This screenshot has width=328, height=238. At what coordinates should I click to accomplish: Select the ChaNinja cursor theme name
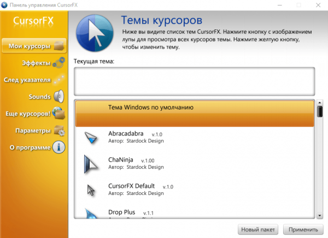pos(121,160)
